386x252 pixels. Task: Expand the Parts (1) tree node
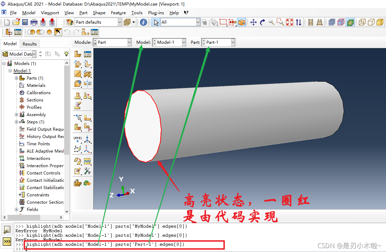coord(16,78)
